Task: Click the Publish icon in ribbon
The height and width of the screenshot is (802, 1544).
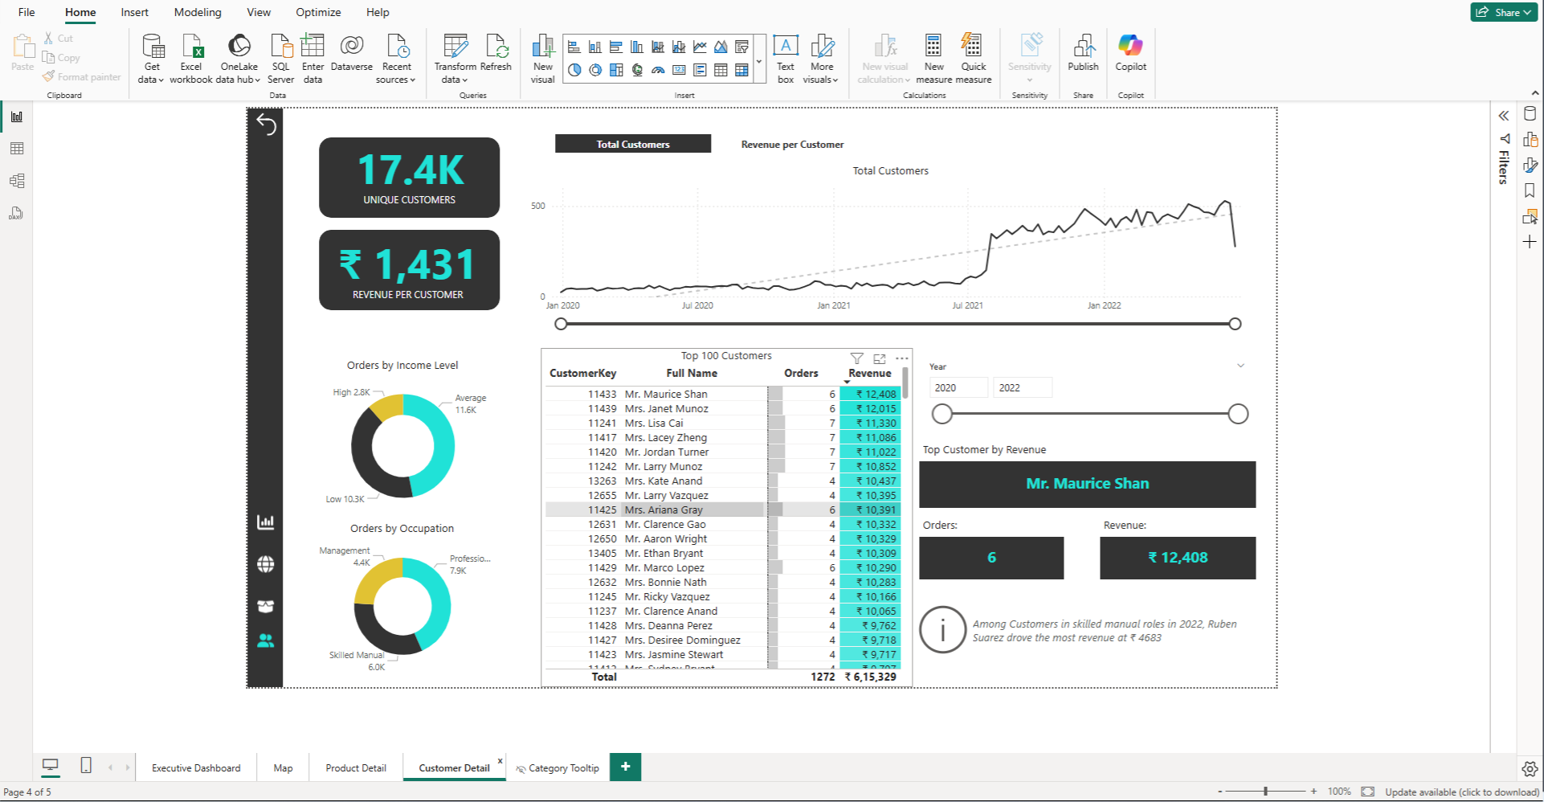Action: tap(1083, 47)
